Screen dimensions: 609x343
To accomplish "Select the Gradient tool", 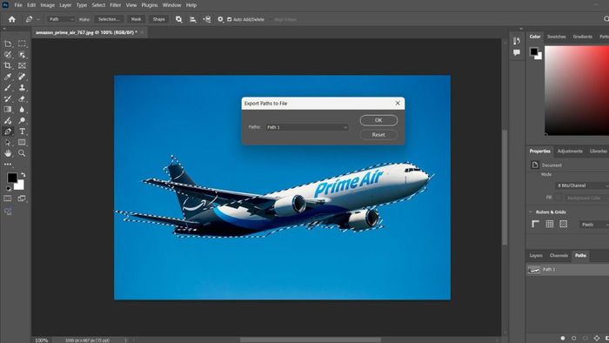I will coord(7,109).
